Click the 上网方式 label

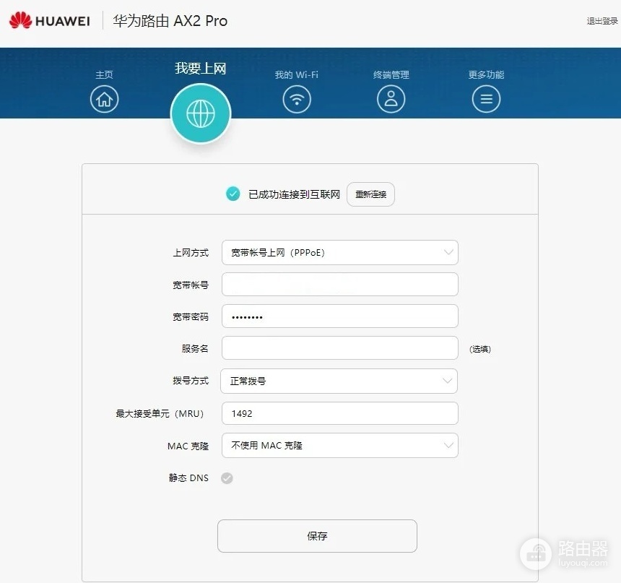coord(191,253)
